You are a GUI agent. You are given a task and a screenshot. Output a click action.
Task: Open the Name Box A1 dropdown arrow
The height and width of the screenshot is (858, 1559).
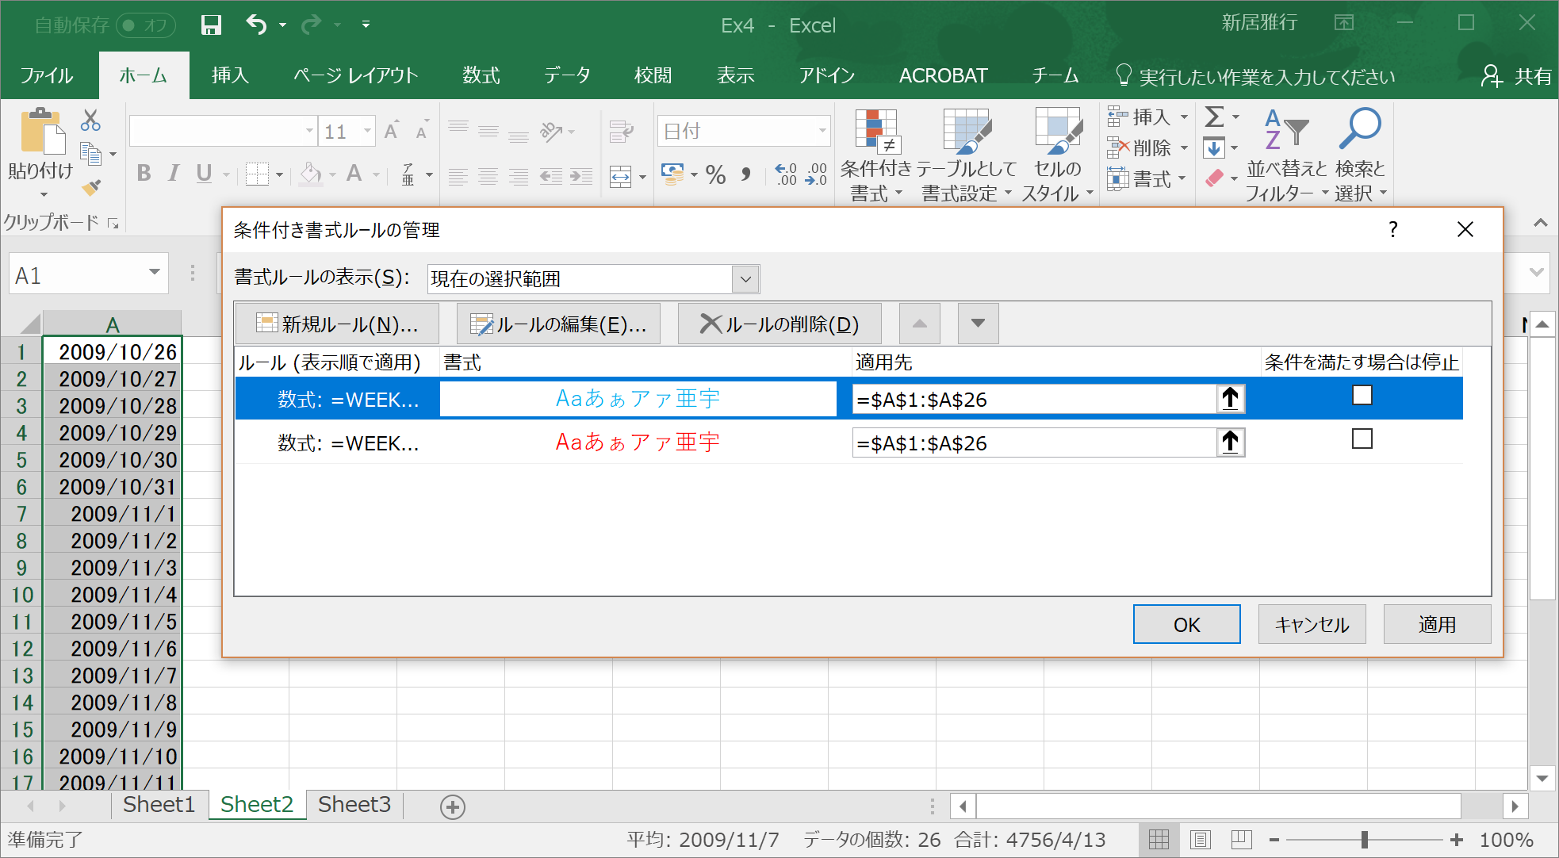(x=155, y=273)
